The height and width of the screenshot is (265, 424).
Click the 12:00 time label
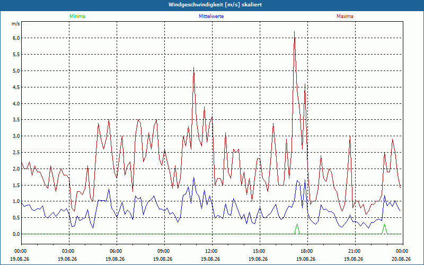tap(210, 251)
